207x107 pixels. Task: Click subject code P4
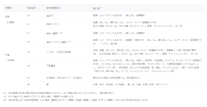point(28,66)
